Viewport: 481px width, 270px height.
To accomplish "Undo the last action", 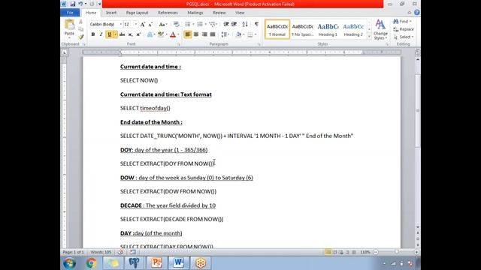I will pos(80,4).
